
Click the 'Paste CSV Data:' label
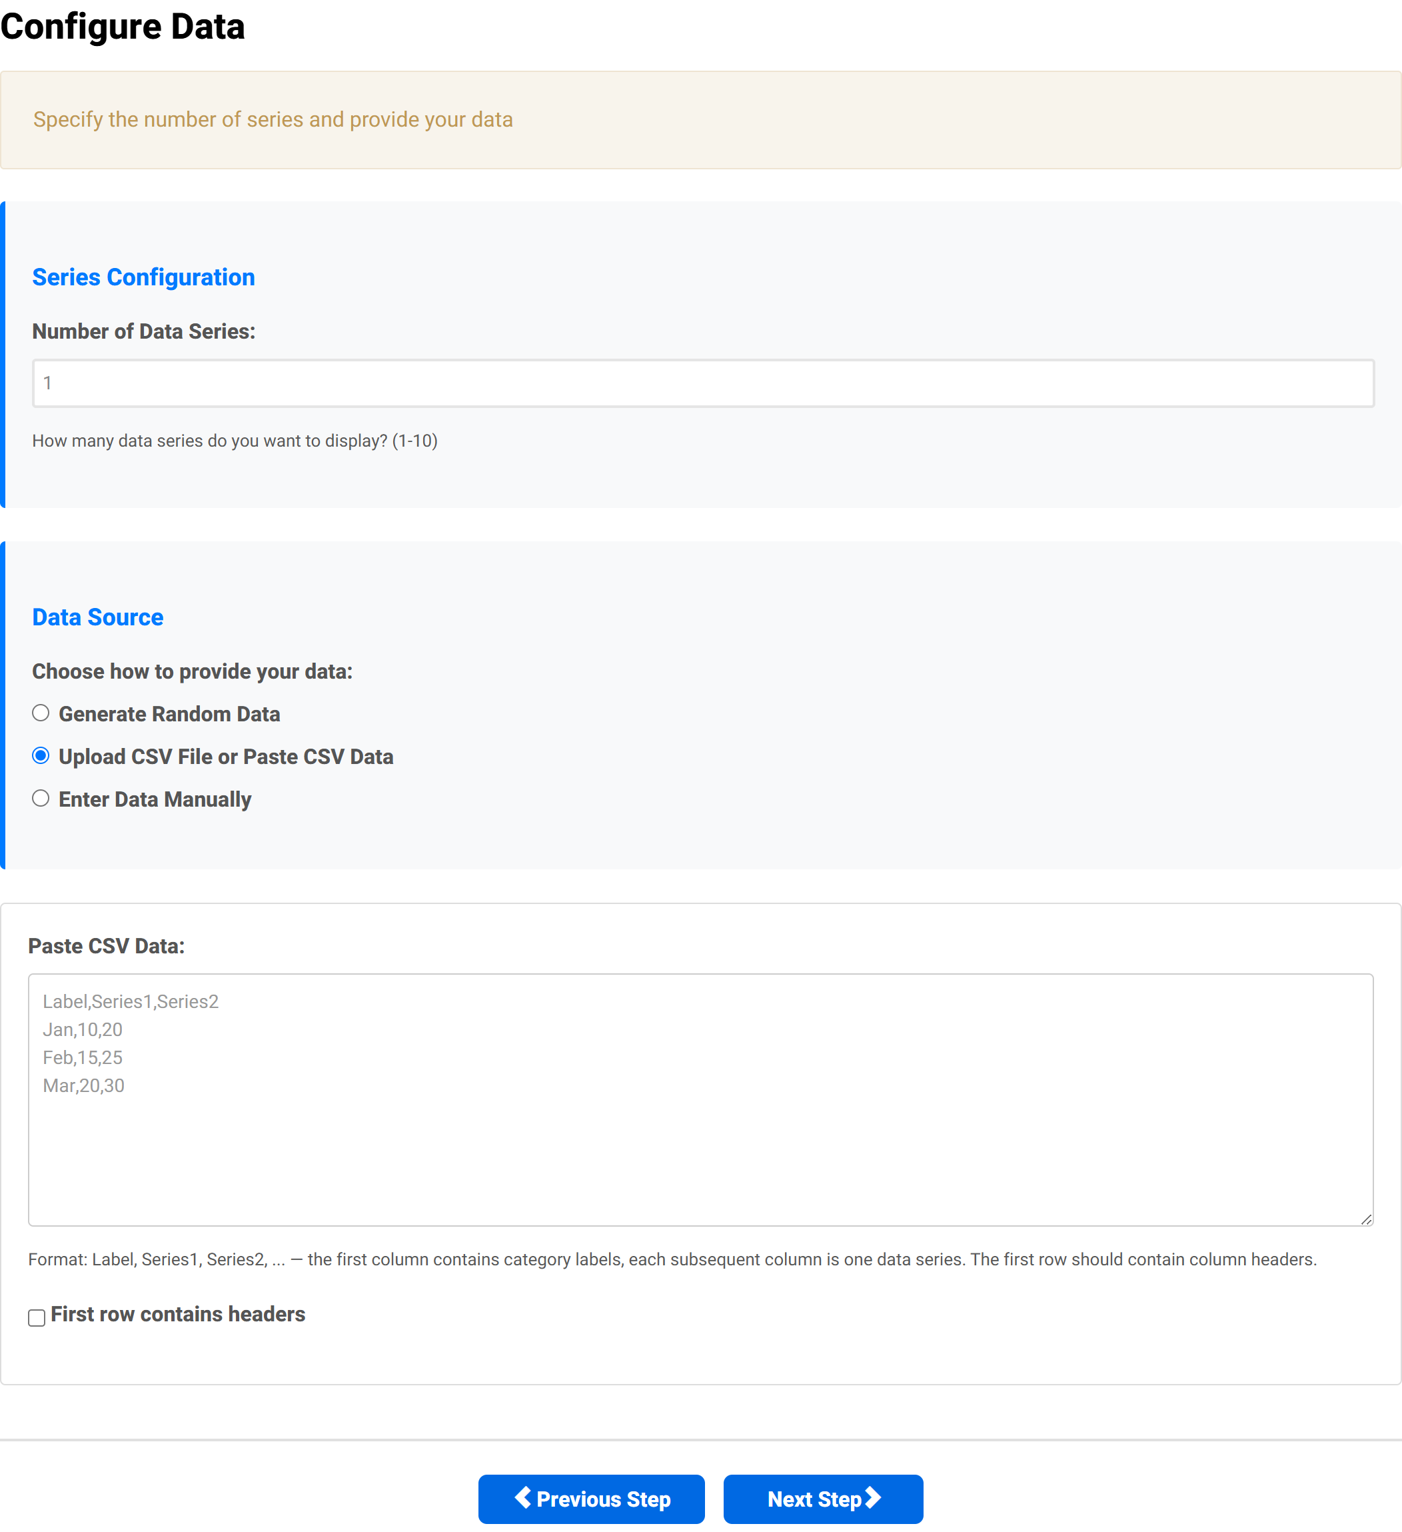click(x=107, y=945)
